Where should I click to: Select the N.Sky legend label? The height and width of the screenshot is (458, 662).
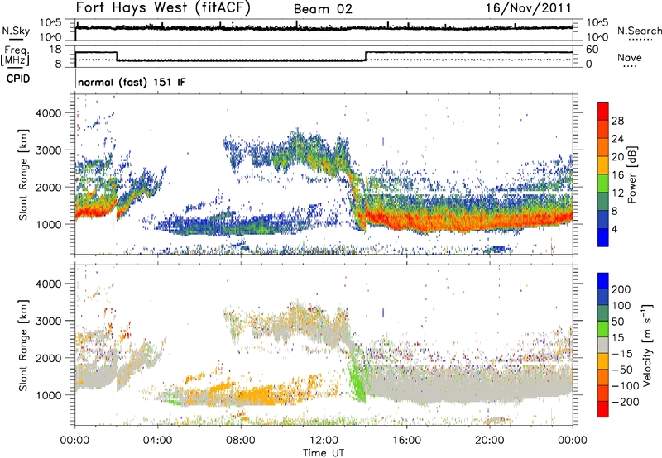[16, 31]
